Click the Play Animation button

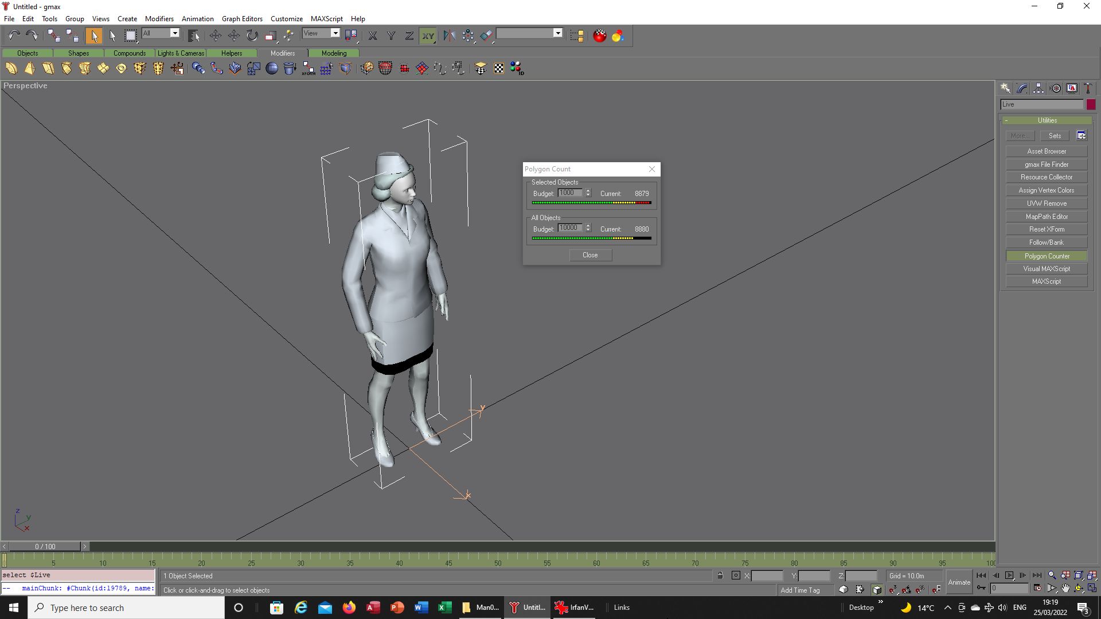pyautogui.click(x=1009, y=575)
